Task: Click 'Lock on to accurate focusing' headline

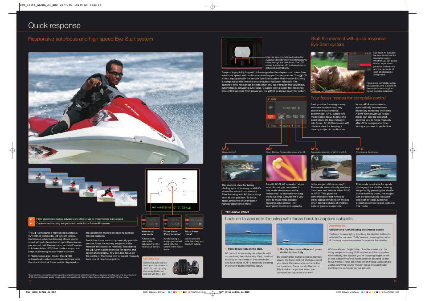Action: click(289, 219)
